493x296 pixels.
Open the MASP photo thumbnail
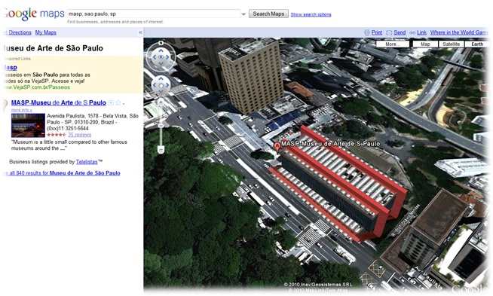tap(28, 125)
